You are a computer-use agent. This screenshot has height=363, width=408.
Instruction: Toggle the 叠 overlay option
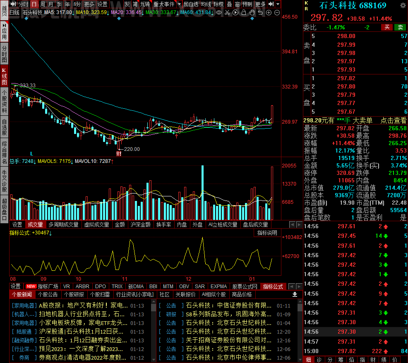coord(230,4)
